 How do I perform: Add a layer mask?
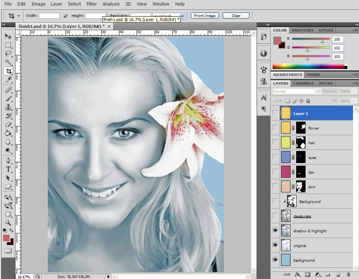click(x=308, y=274)
